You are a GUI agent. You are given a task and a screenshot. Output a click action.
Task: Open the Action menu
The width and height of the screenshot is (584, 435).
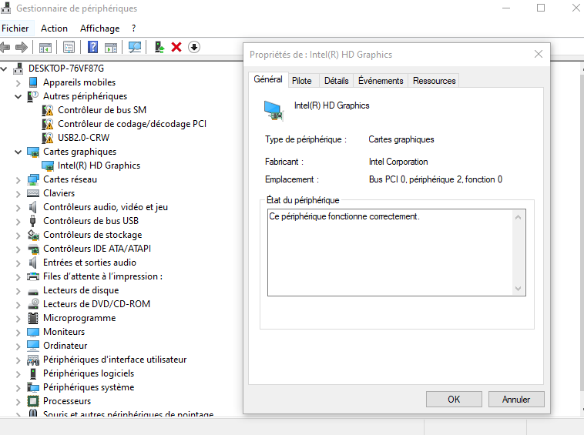click(55, 28)
